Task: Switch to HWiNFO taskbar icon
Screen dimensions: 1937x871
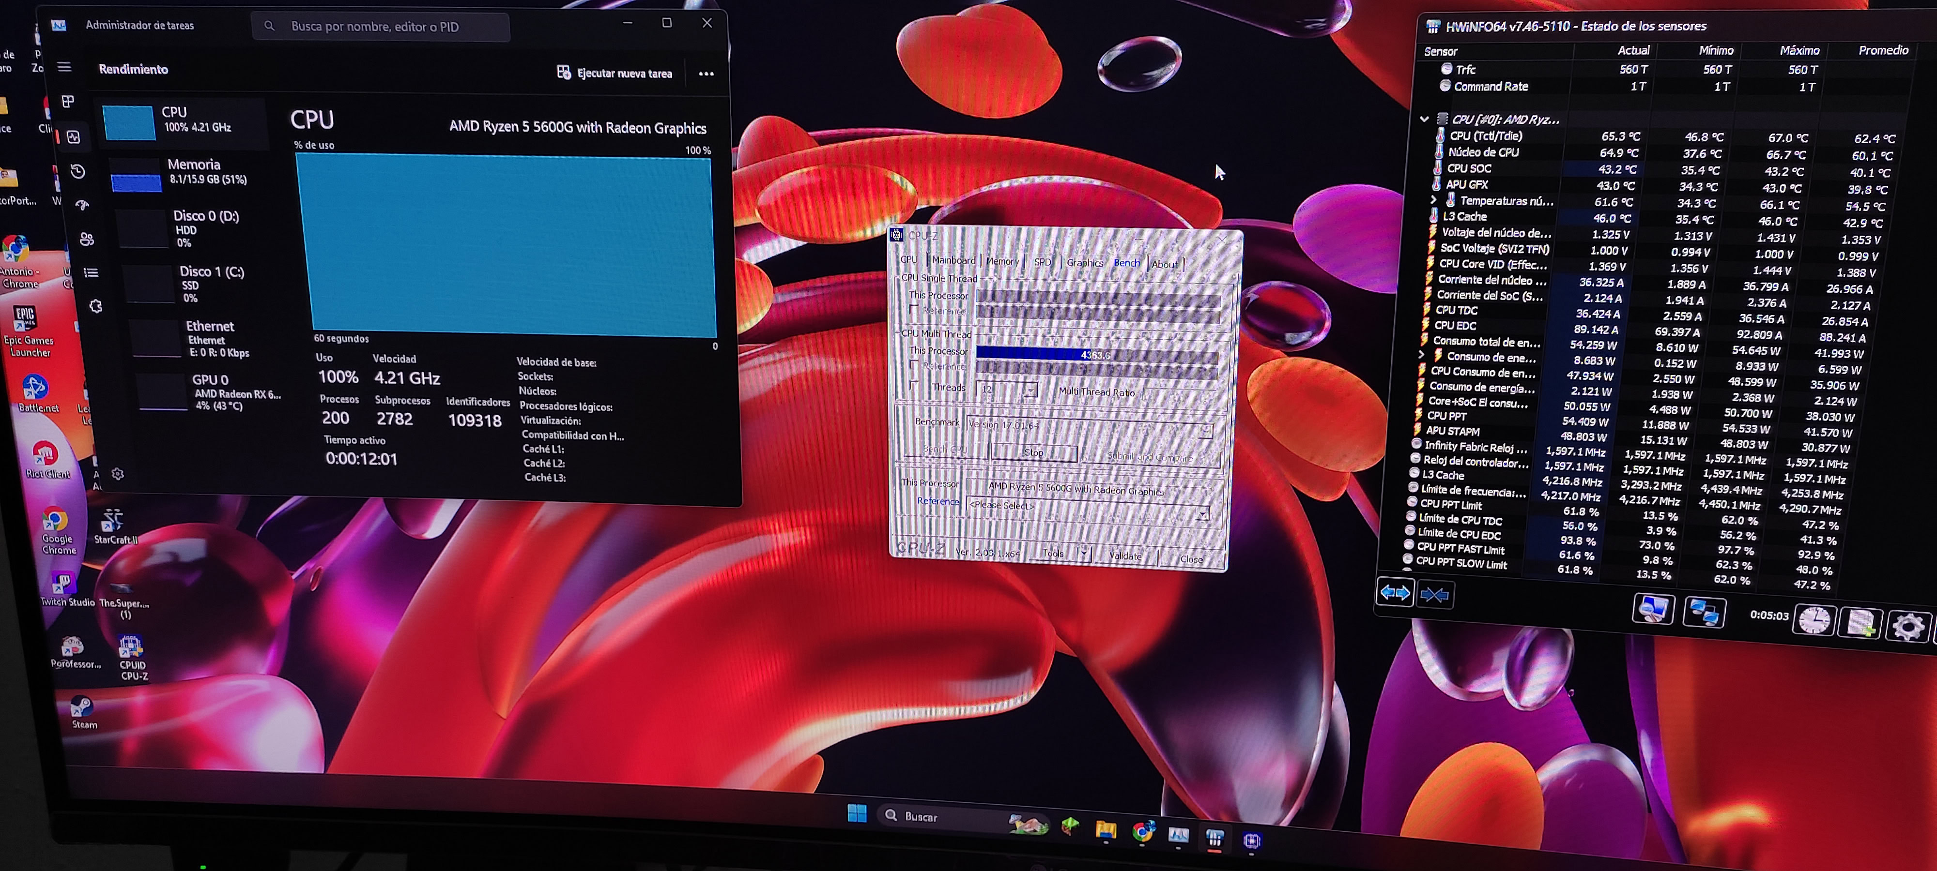Action: pyautogui.click(x=1214, y=838)
